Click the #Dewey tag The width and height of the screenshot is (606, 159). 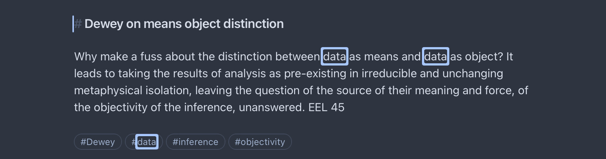pos(98,142)
